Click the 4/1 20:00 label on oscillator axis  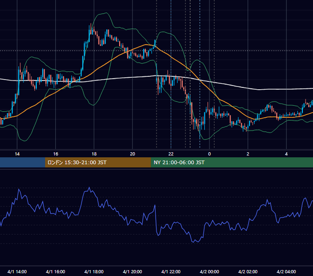point(133,271)
